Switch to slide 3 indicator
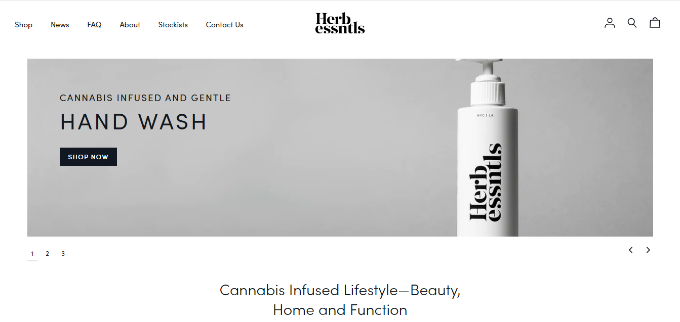 (63, 254)
